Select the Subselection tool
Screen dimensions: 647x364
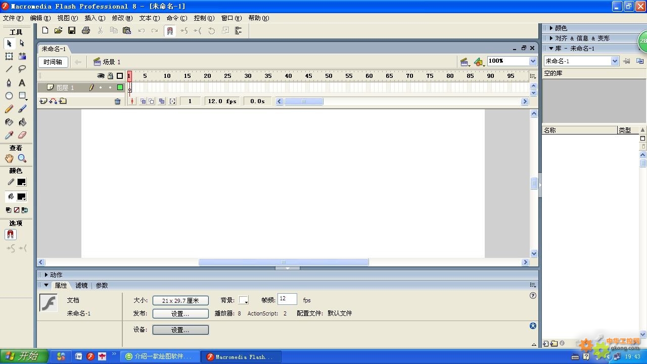tap(22, 43)
